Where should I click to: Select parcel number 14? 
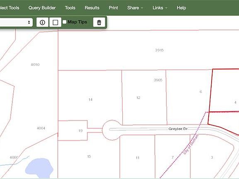tap(90, 99)
